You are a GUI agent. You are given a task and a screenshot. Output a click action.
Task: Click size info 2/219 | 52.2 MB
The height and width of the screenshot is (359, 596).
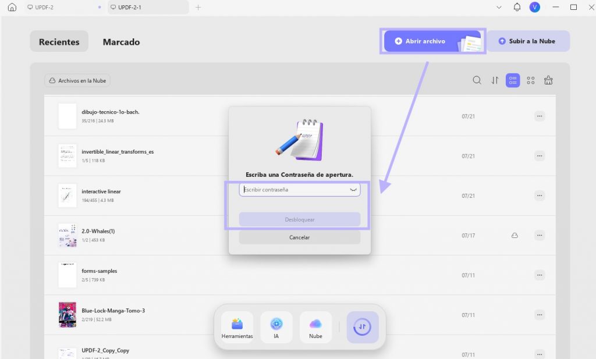97,319
